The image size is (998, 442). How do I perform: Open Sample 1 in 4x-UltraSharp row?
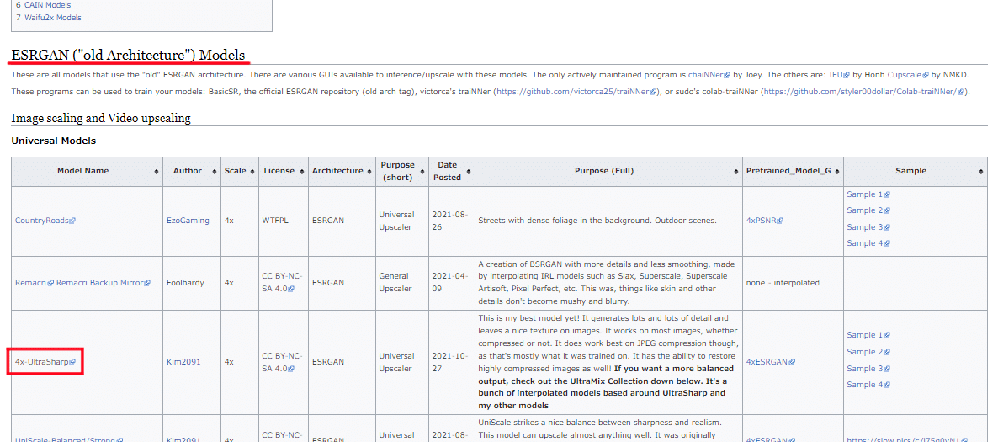point(868,335)
